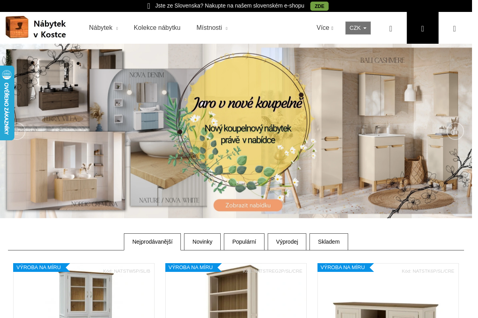Open the Ověřeno zákazníky side badge

(x=7, y=103)
